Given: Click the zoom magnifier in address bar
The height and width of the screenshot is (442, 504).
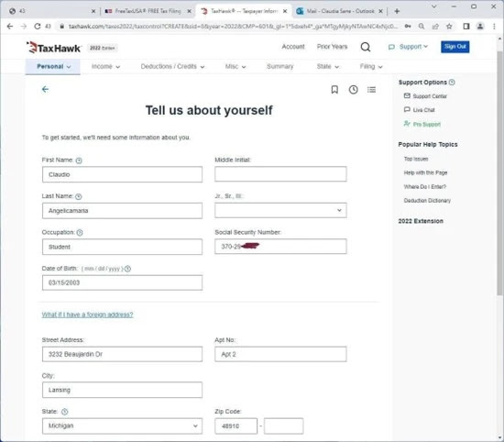Looking at the screenshot, I should pos(422,27).
